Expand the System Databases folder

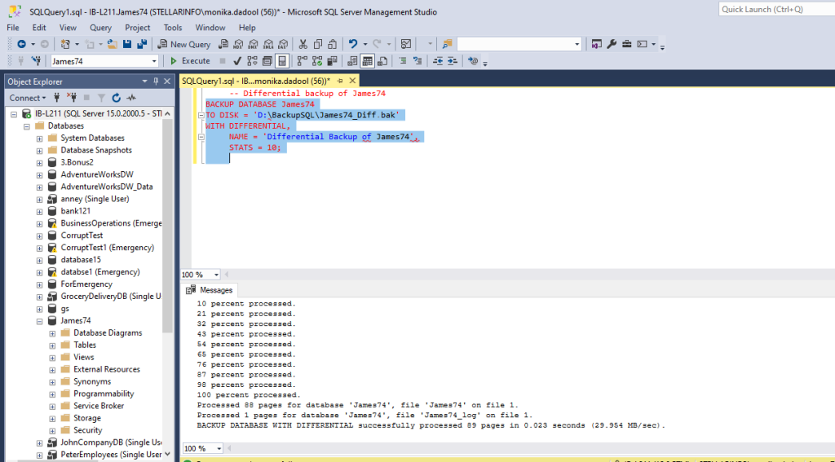[39, 139]
